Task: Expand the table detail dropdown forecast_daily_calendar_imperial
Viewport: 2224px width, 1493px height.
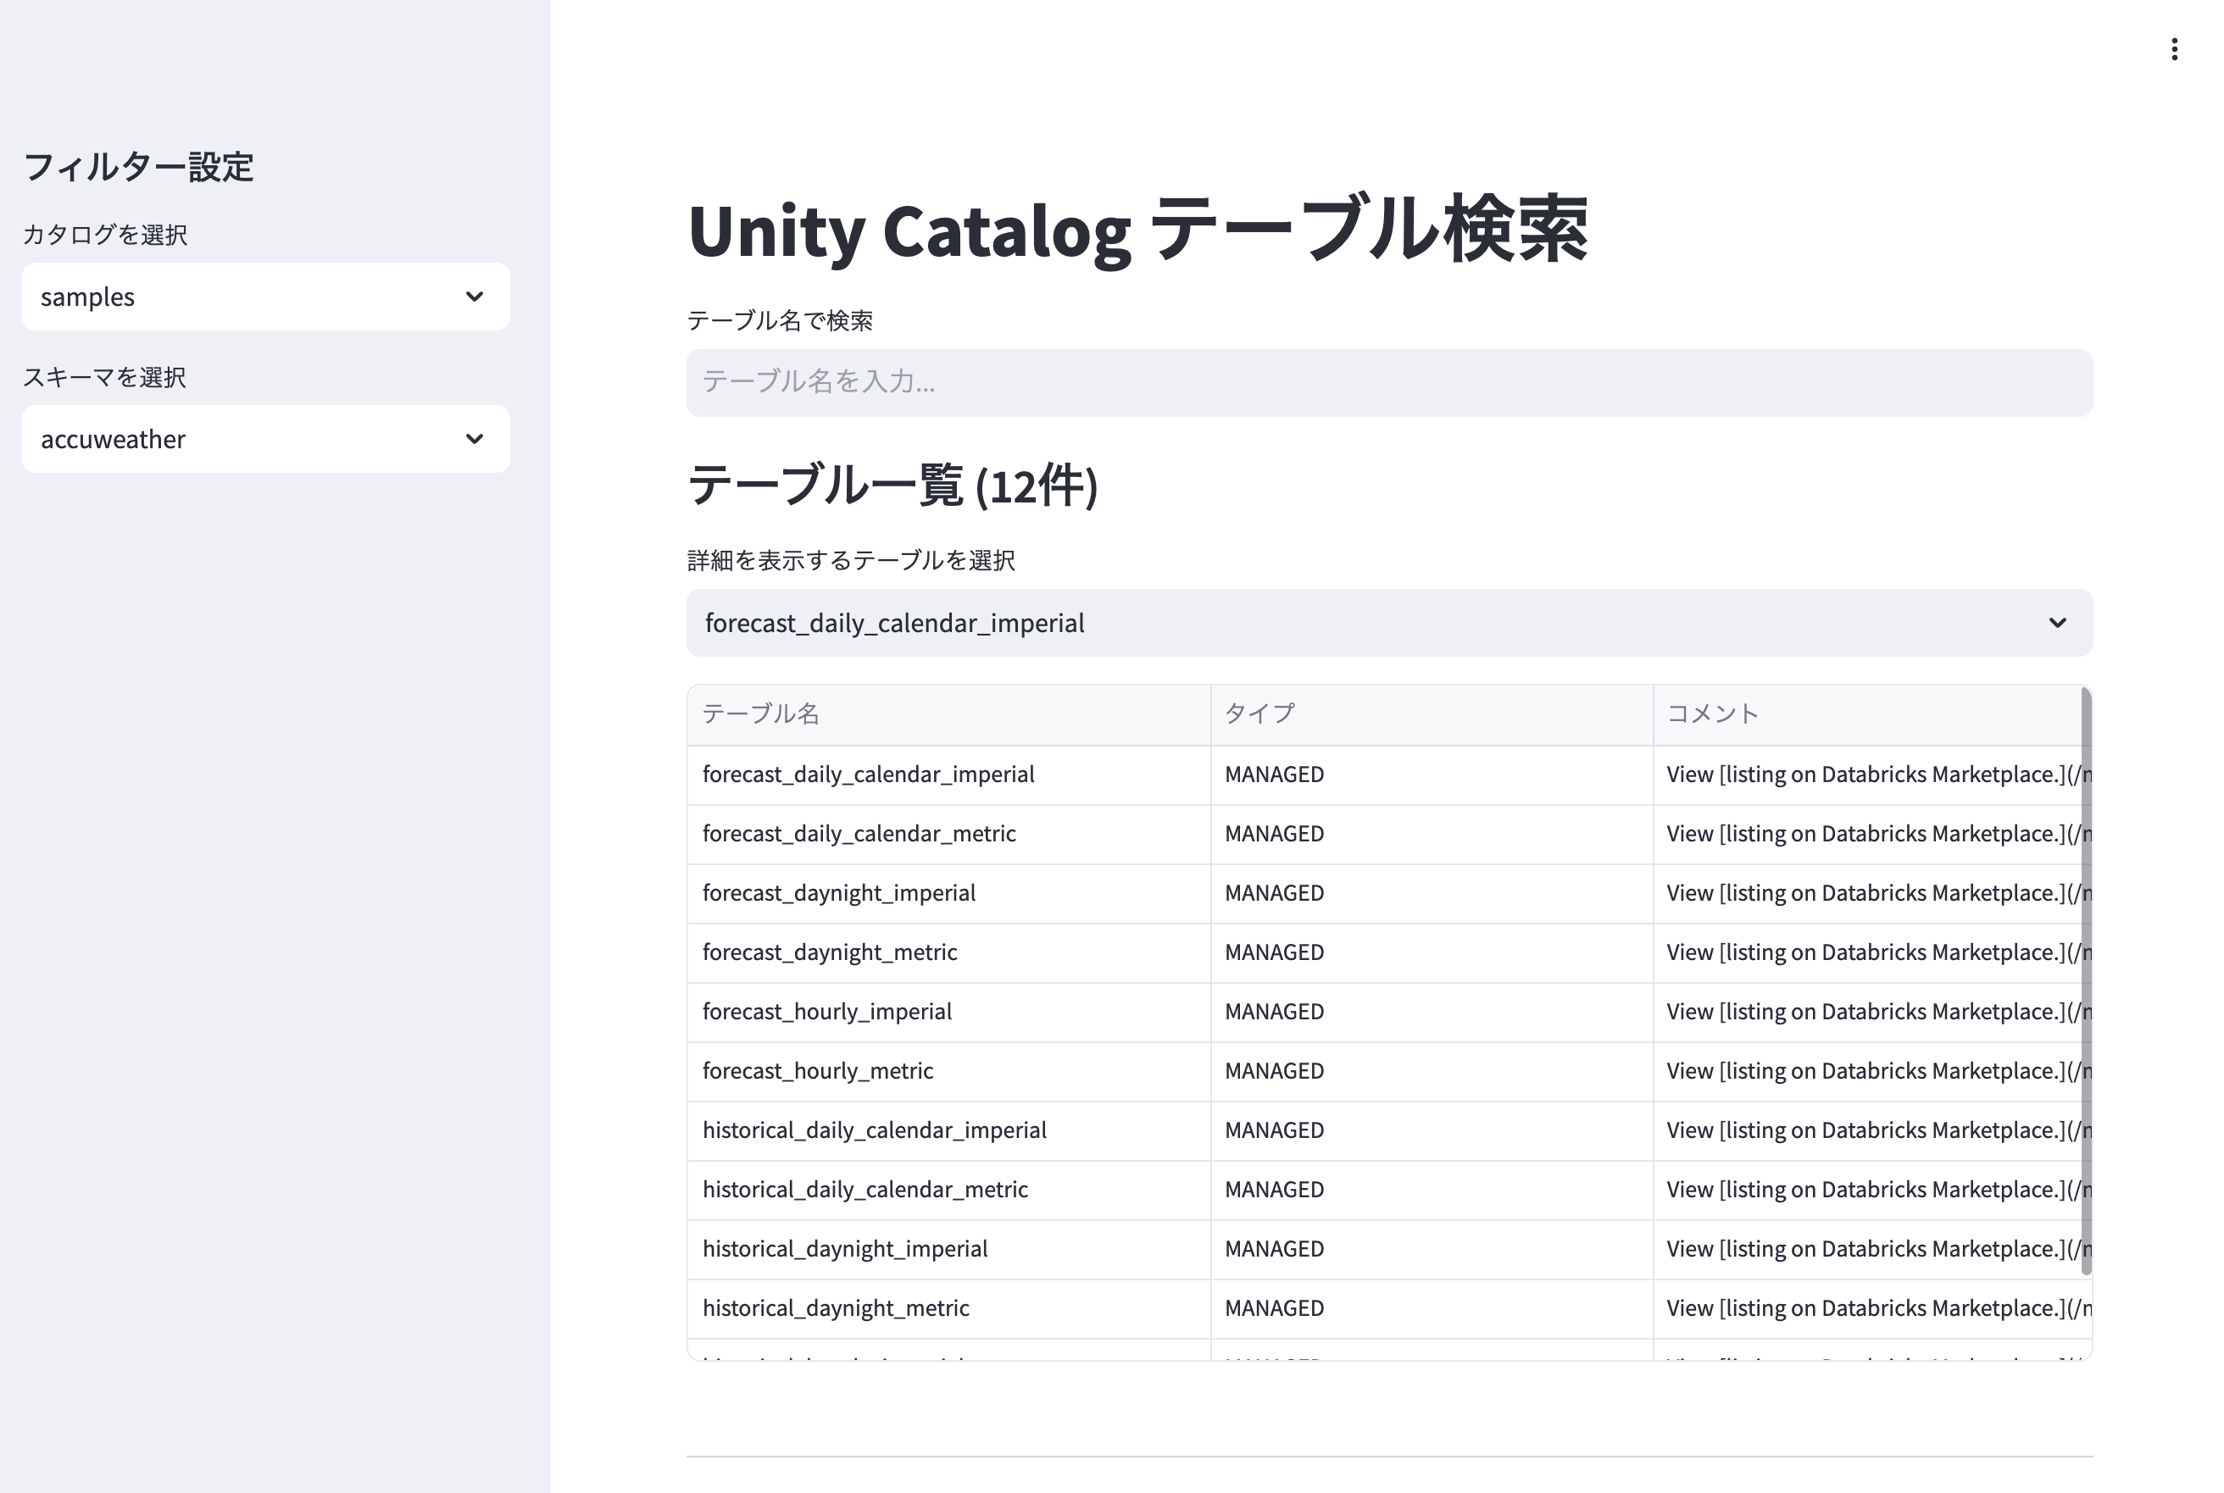Action: pos(1387,623)
